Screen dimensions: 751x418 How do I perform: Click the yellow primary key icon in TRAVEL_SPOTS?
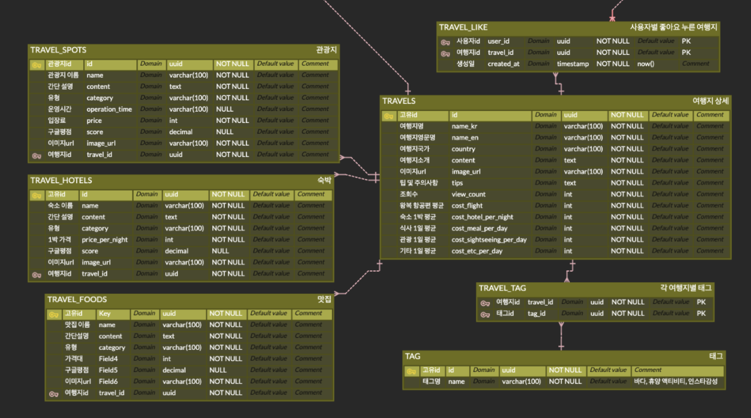37,65
